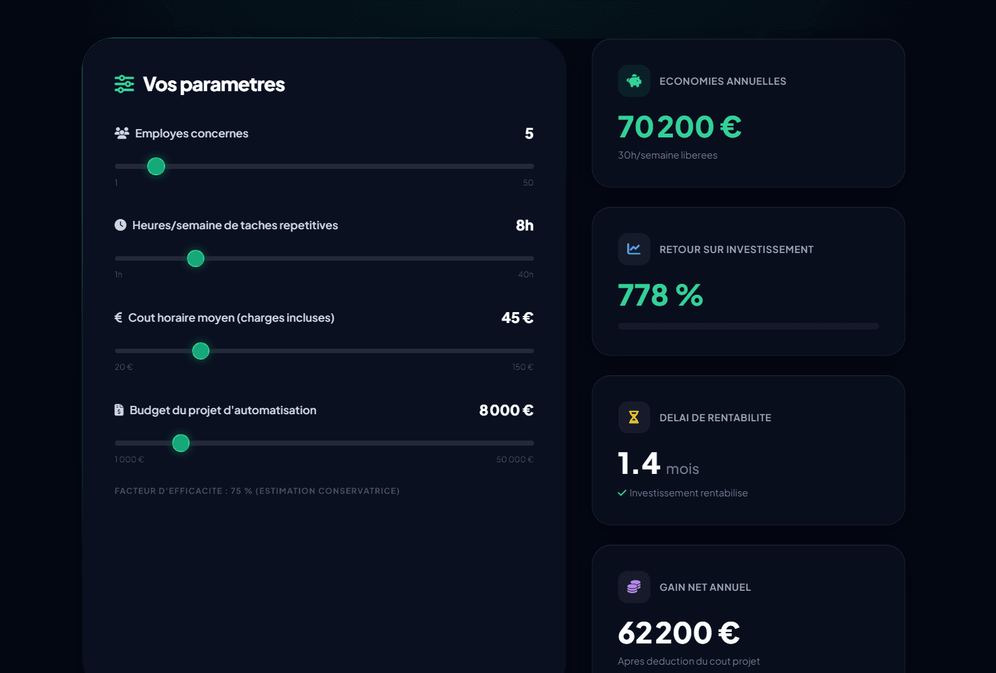This screenshot has width=996, height=673.
Task: Select the Vos parametres heading
Action: (x=214, y=84)
